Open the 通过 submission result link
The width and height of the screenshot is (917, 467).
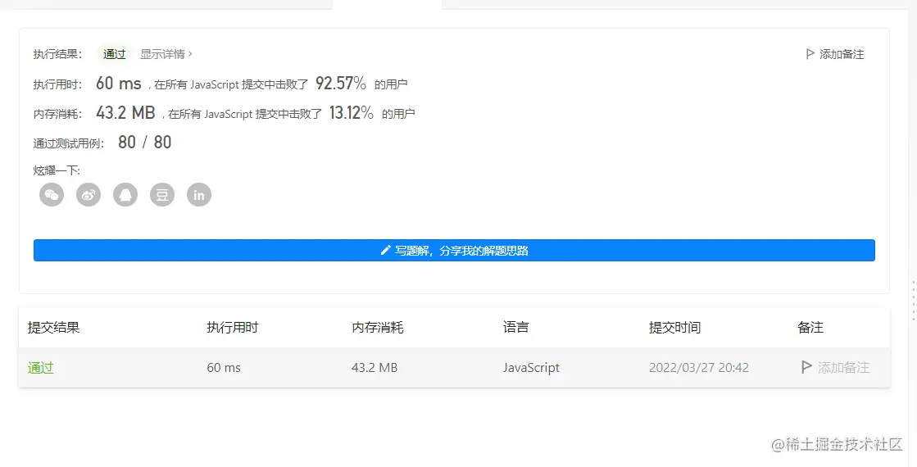pos(40,368)
